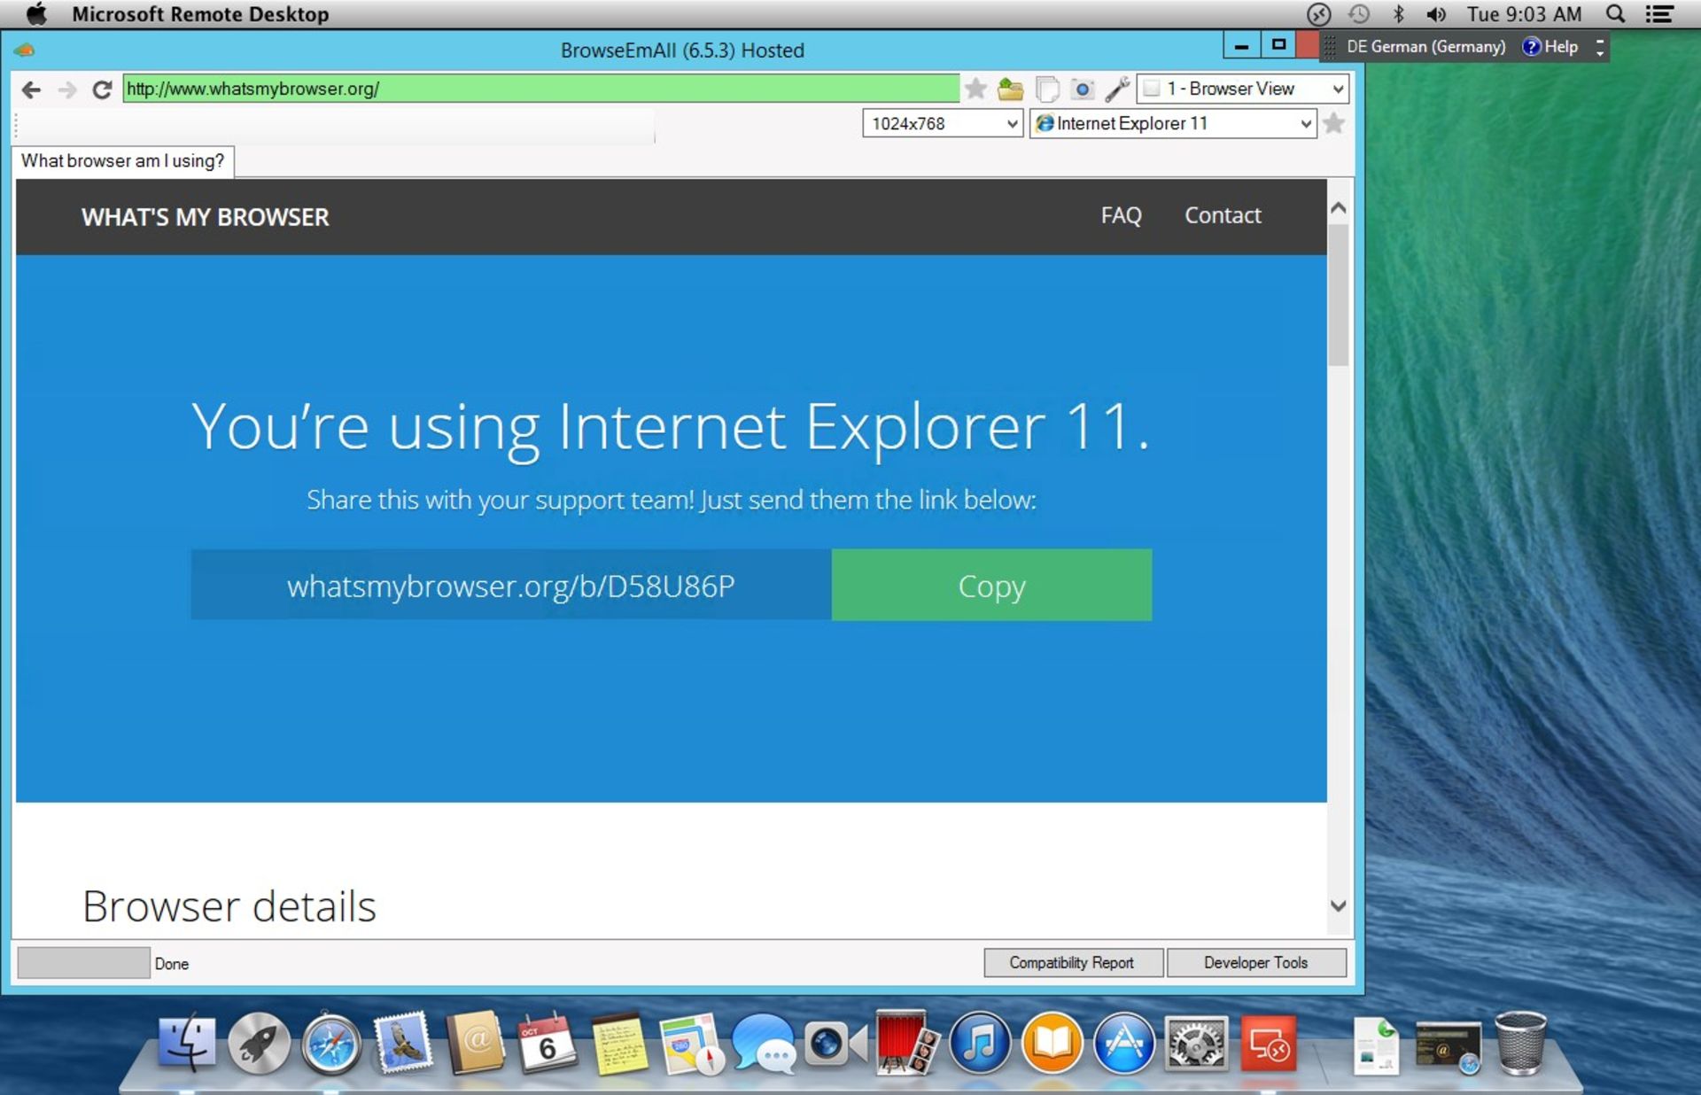Image resolution: width=1701 pixels, height=1095 pixels.
Task: Click the reload page icon
Action: 102,89
